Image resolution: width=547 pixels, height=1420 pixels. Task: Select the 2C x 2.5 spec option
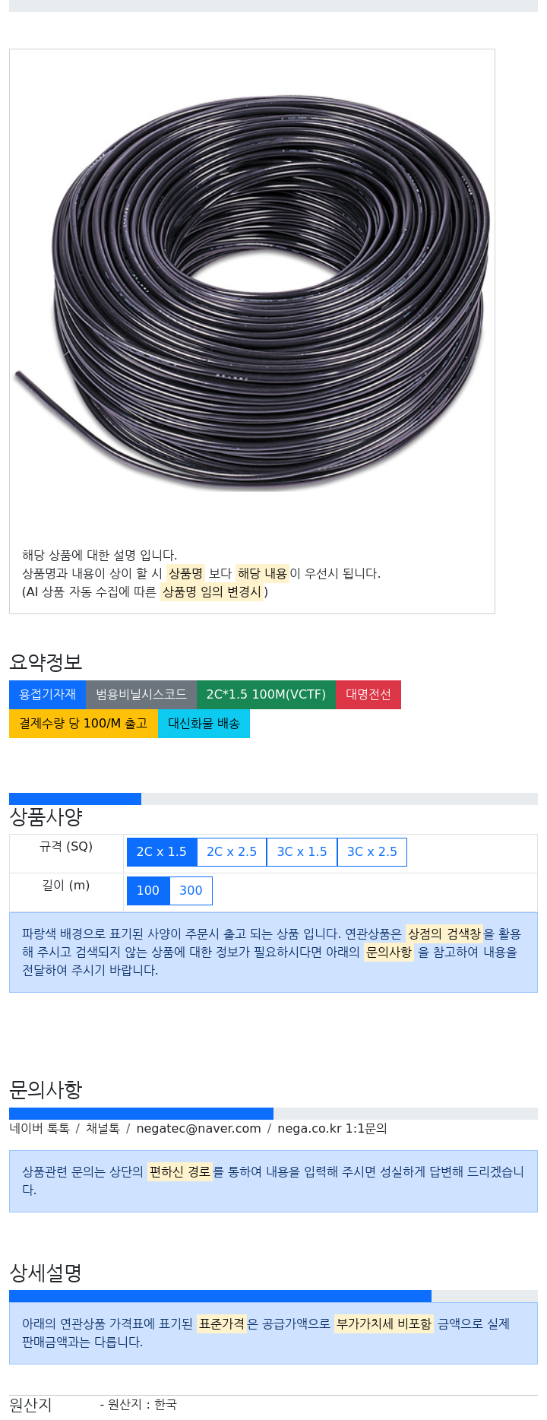pos(232,851)
